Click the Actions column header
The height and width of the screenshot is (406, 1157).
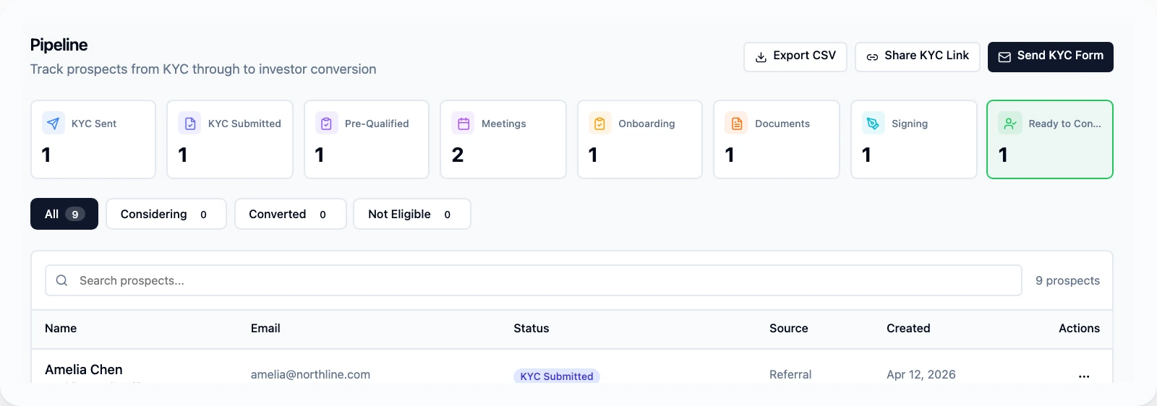[1079, 328]
